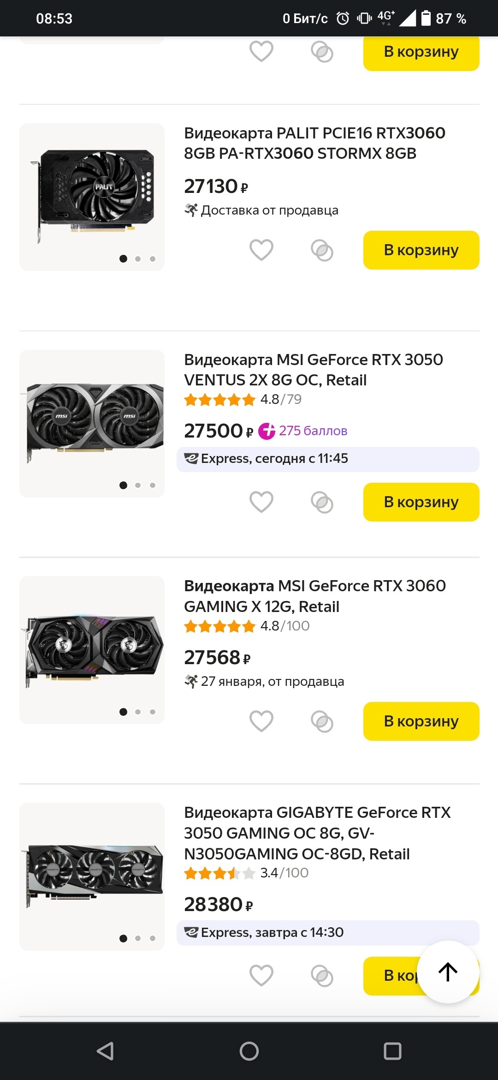Add MSI RTX 3060 GAMING X to cart
The height and width of the screenshot is (1080, 498).
[x=421, y=721]
